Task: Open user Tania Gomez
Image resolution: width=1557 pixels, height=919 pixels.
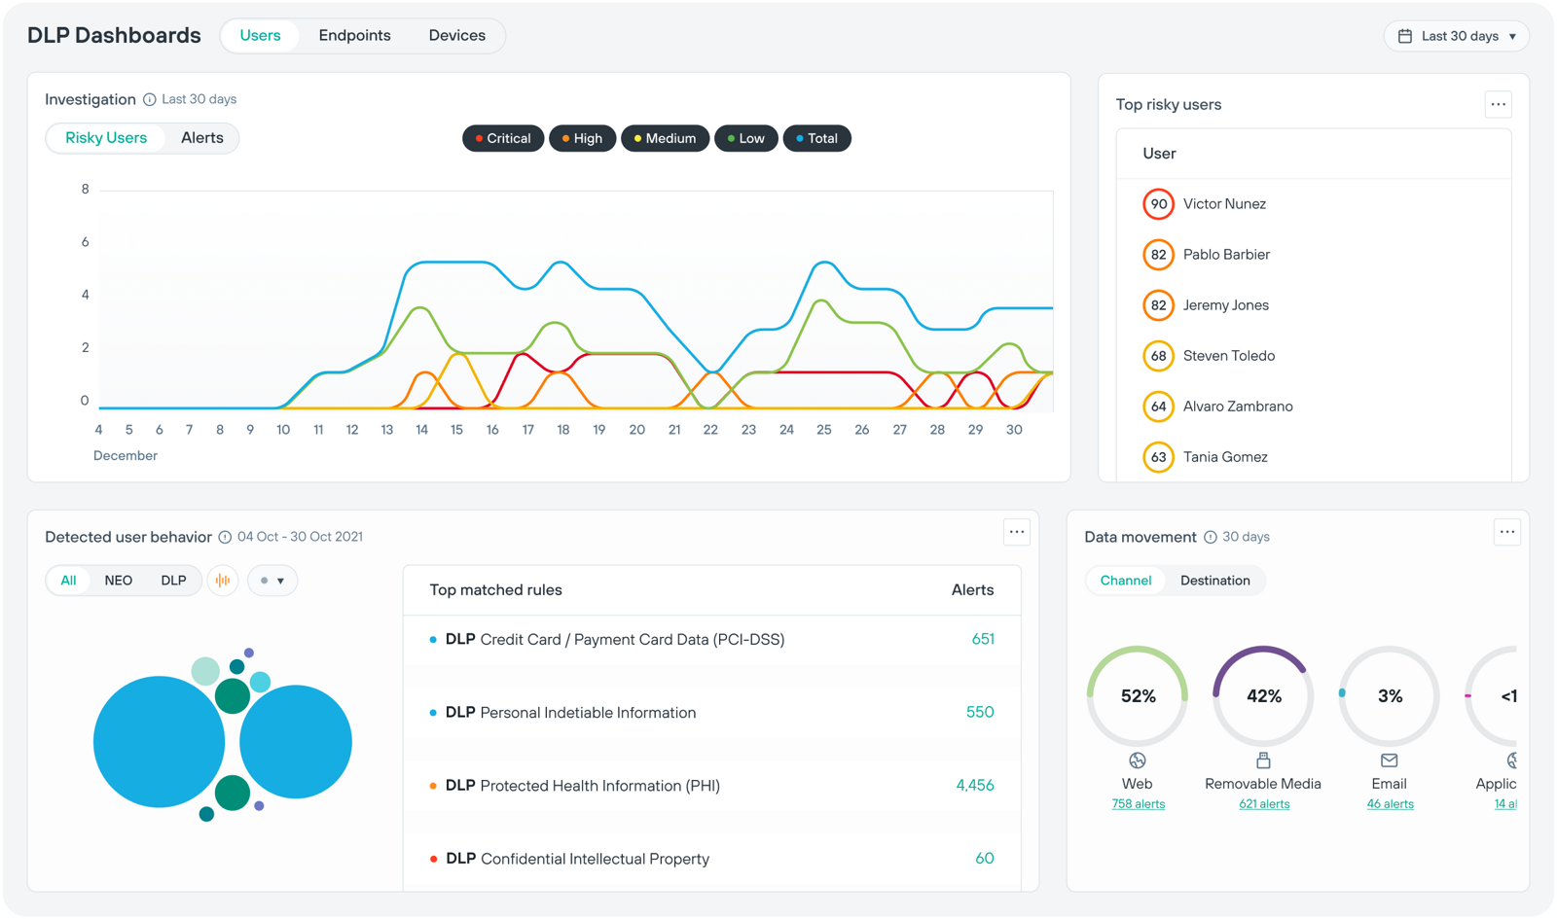Action: (x=1225, y=457)
